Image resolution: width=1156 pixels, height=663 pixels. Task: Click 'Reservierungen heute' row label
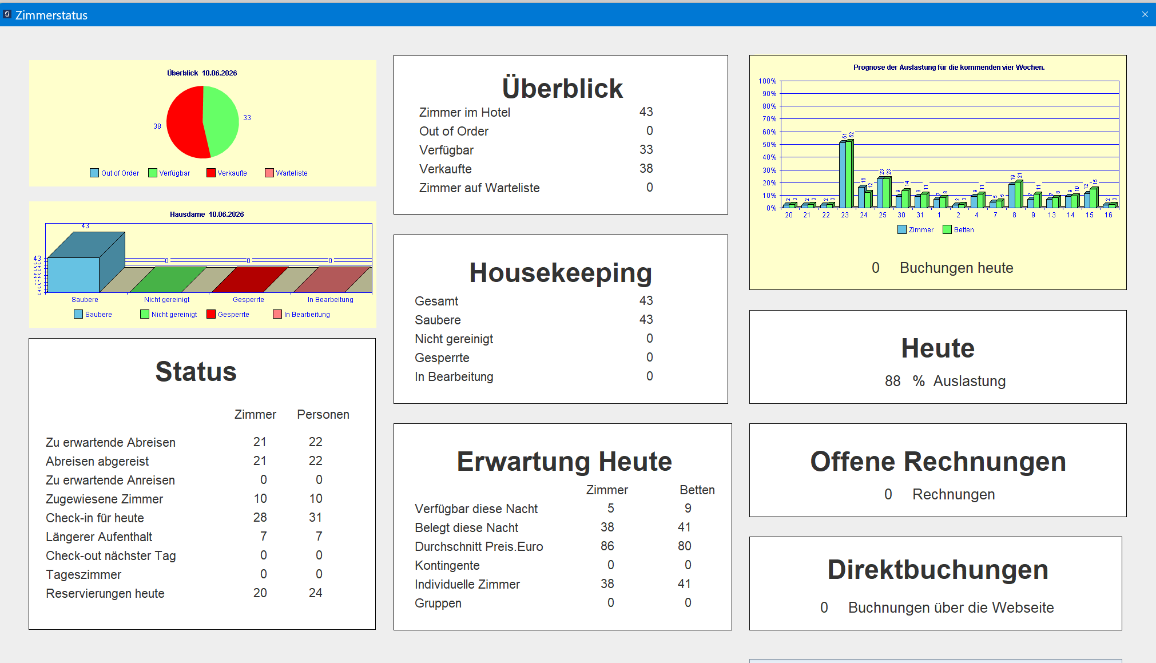pos(105,593)
